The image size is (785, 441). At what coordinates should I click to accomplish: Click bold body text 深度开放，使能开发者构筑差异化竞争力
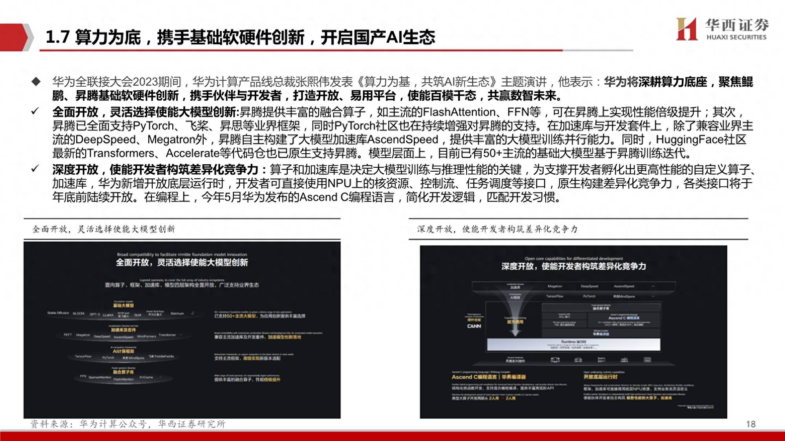pyautogui.click(x=155, y=170)
